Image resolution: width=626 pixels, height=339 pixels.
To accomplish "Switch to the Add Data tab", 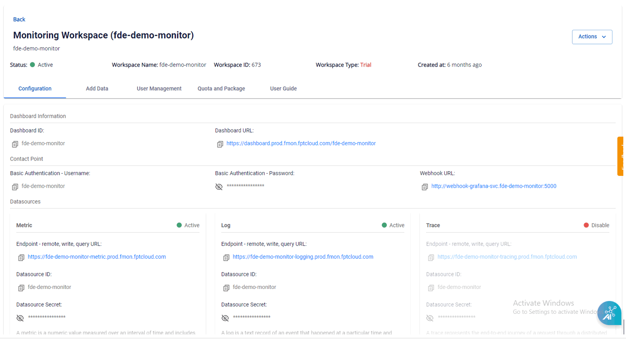I will 97,89.
